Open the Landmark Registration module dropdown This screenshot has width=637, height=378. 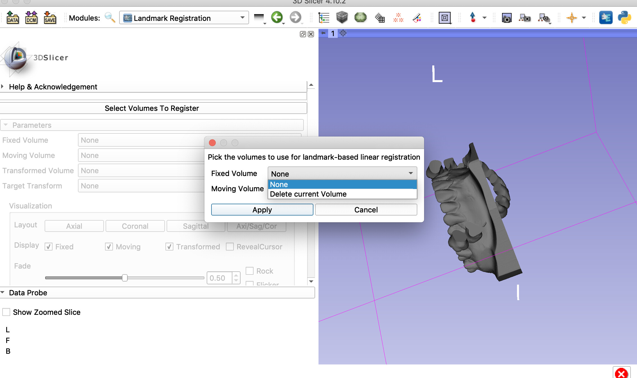(184, 18)
